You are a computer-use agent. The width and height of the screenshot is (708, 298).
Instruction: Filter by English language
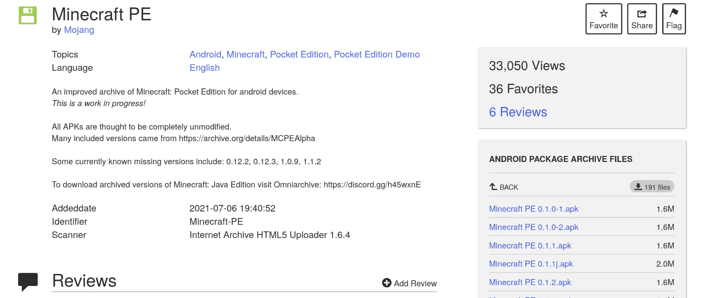point(204,68)
